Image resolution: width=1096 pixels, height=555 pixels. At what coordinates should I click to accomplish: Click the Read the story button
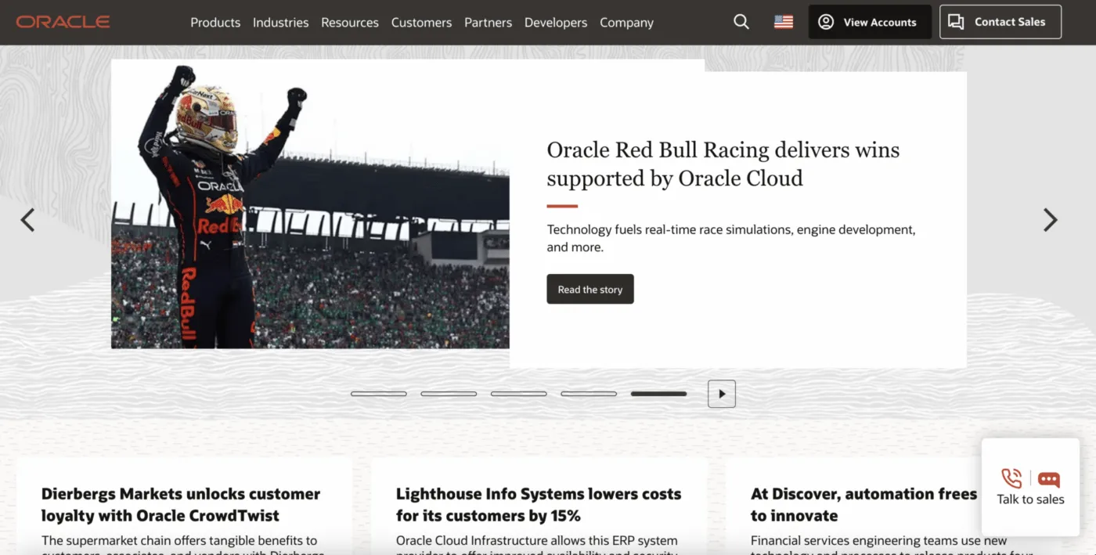[x=590, y=289]
